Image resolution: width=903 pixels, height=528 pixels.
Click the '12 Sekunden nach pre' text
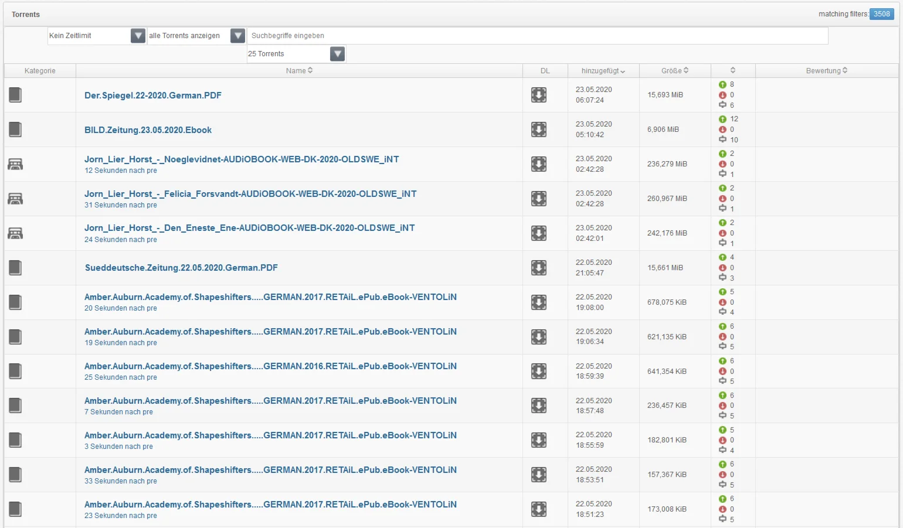[x=121, y=171]
